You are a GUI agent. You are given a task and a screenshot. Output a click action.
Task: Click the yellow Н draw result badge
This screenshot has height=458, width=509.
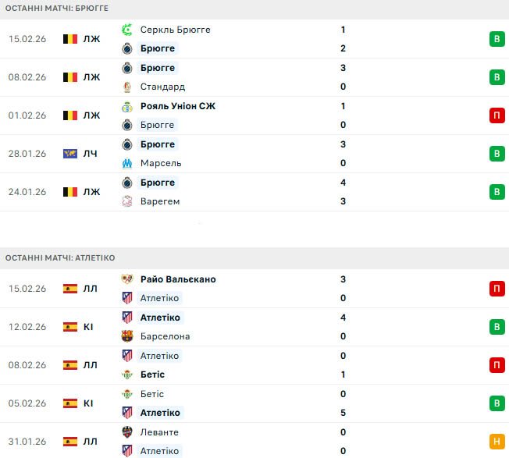click(x=497, y=442)
